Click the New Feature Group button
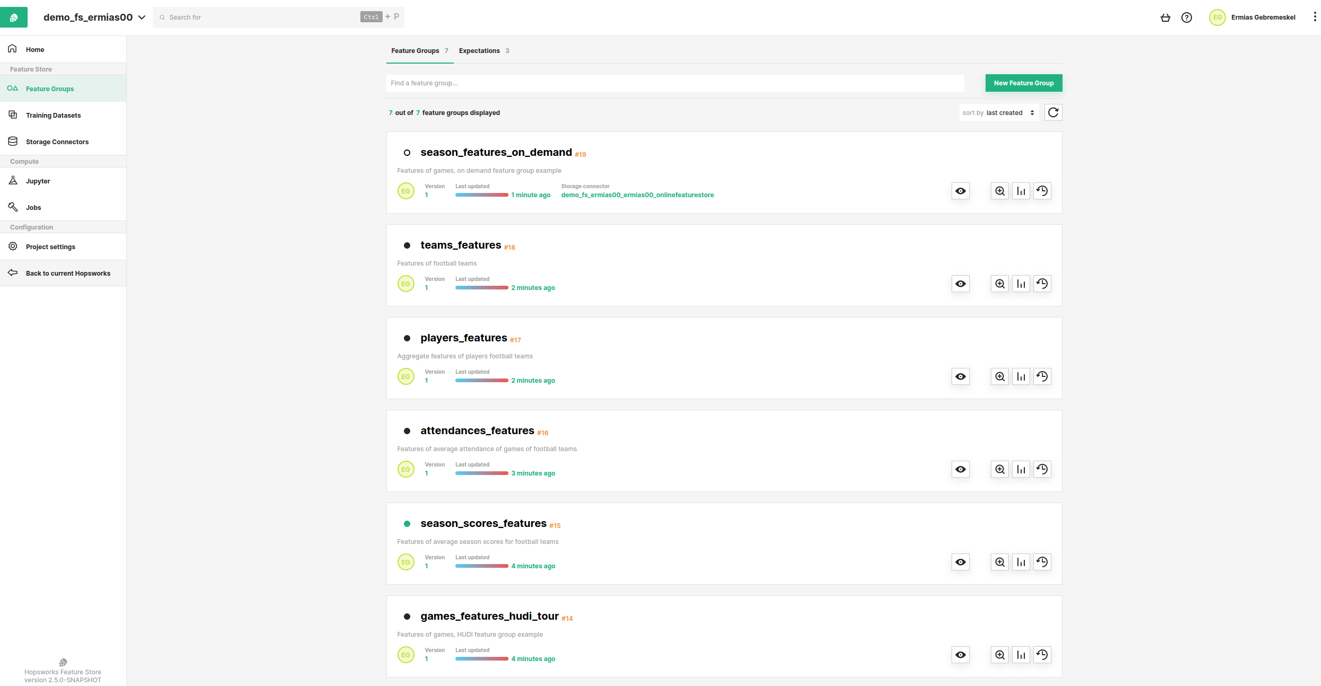Image resolution: width=1321 pixels, height=686 pixels. [1023, 83]
